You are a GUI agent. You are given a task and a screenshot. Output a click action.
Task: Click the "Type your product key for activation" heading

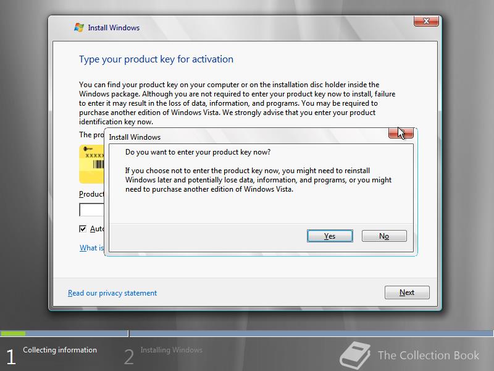156,59
